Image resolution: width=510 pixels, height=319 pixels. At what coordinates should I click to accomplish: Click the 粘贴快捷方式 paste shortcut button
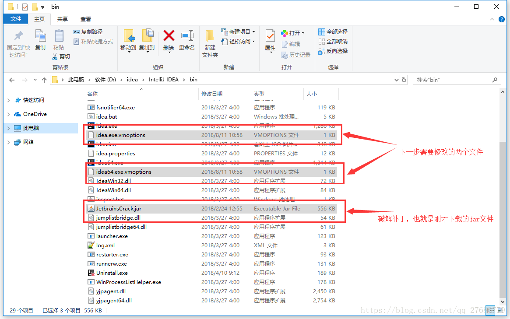(93, 42)
